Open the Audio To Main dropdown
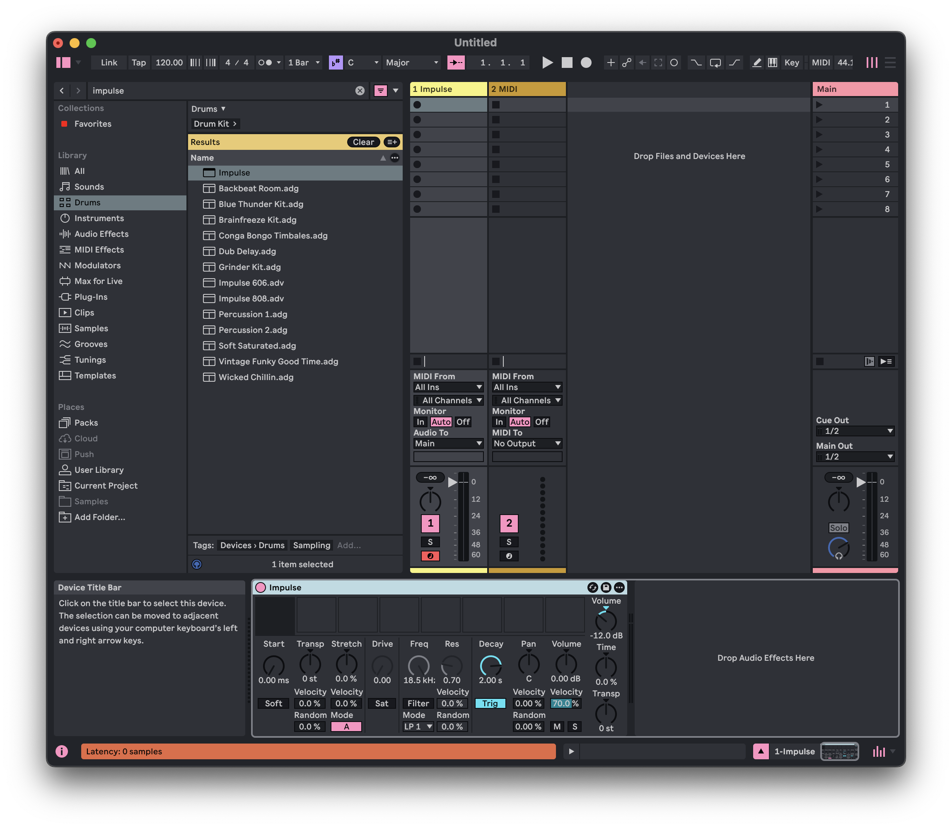 pos(448,443)
